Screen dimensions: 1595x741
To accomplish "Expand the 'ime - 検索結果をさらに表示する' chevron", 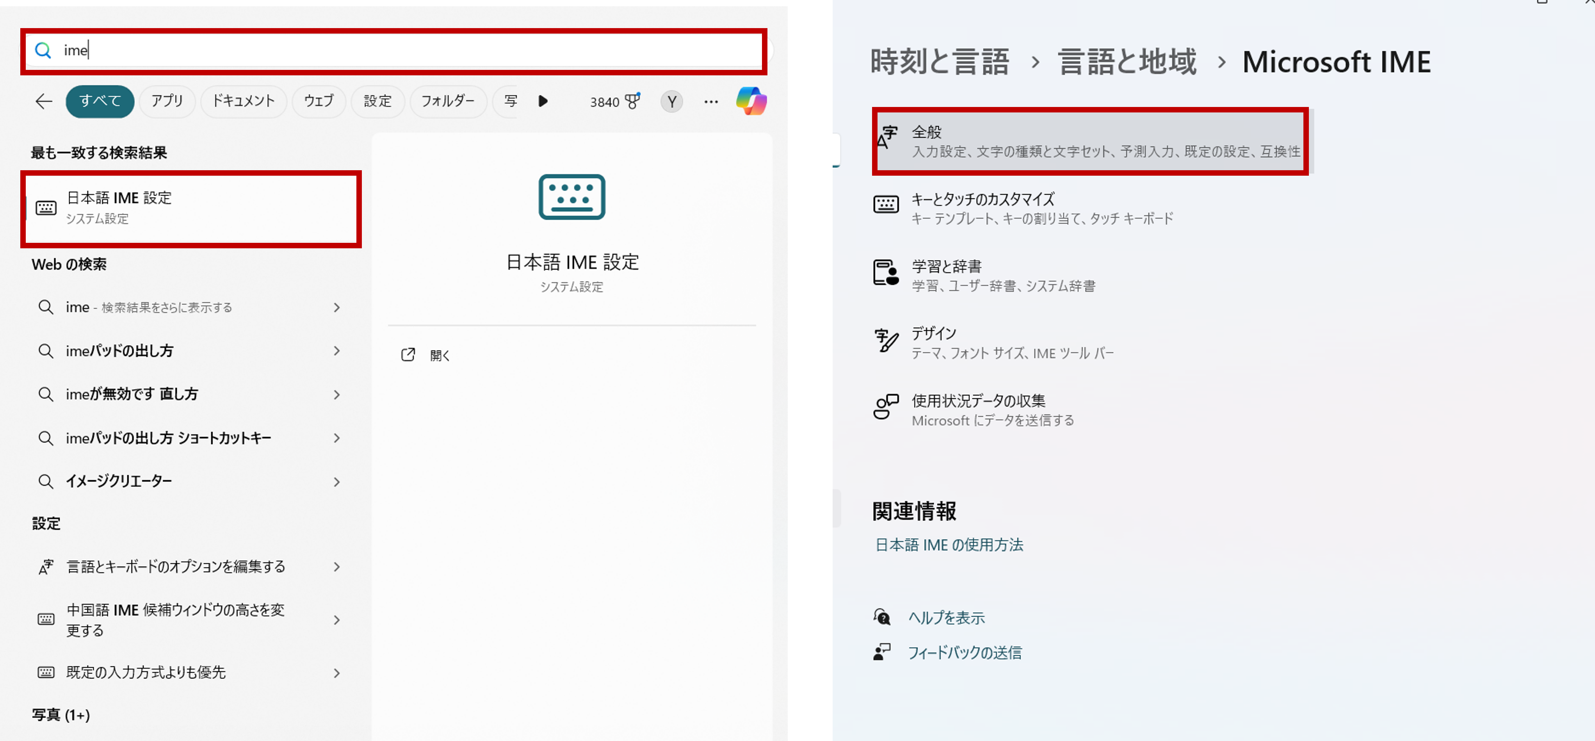I will (337, 308).
